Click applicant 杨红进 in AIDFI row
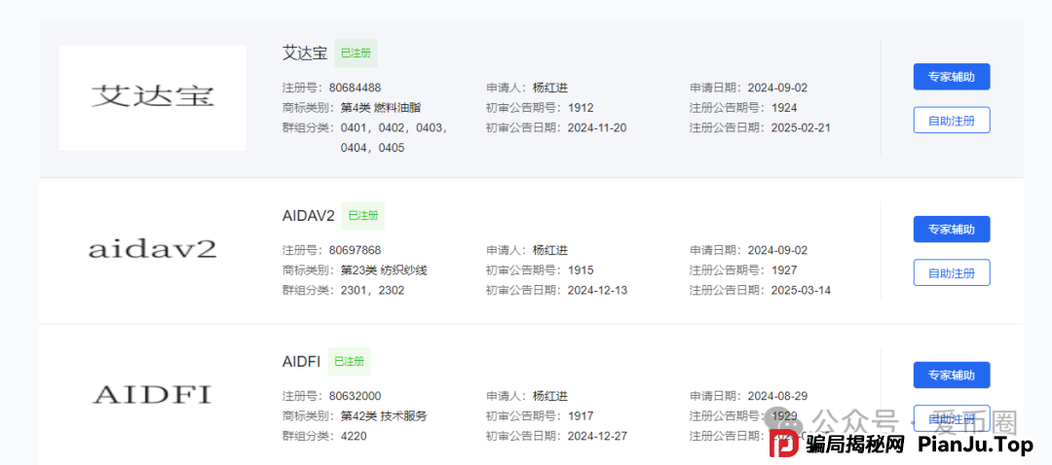1052x465 pixels. pyautogui.click(x=550, y=396)
